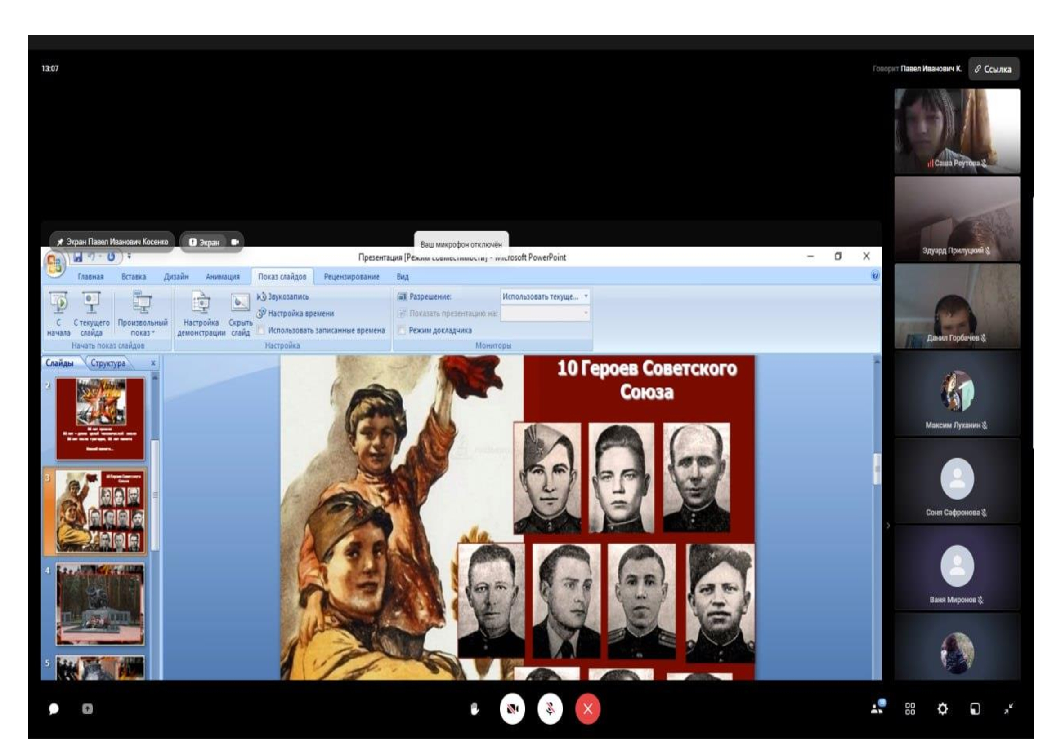Viewport: 1052px width, 743px height.
Task: Click Ваня Миронов participant tile
Action: [957, 568]
